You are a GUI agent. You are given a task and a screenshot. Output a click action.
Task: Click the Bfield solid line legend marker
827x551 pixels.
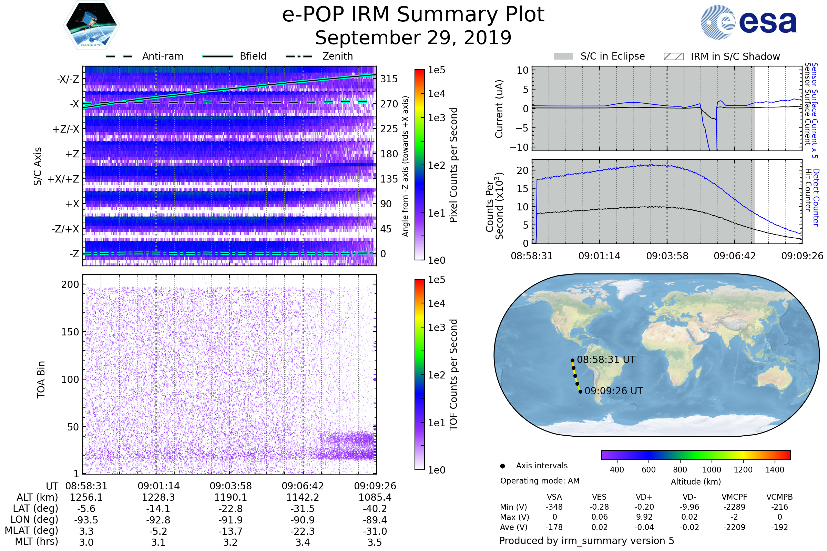coord(217,56)
